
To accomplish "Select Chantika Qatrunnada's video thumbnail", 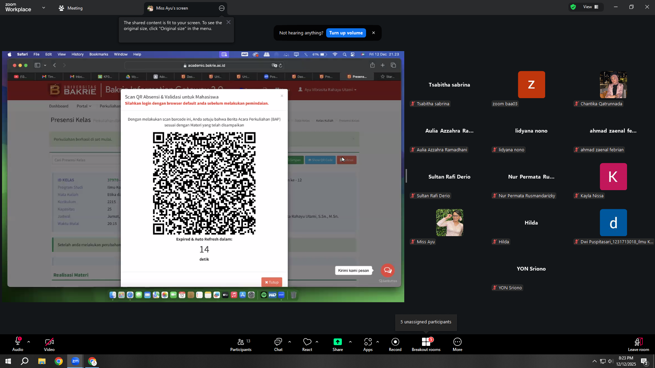I will pyautogui.click(x=613, y=85).
